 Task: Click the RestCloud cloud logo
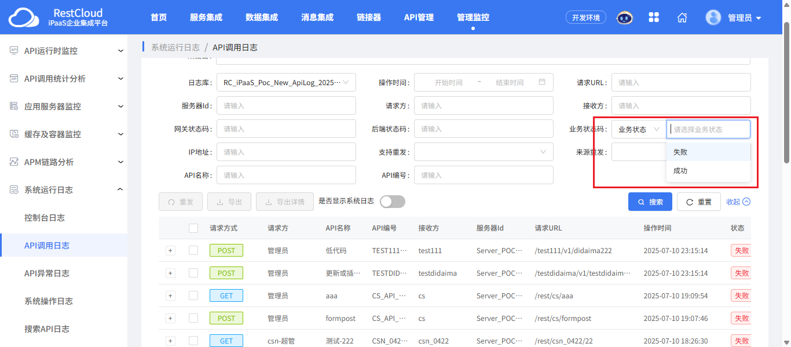(24, 17)
